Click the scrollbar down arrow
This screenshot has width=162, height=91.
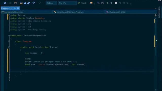coord(155,90)
